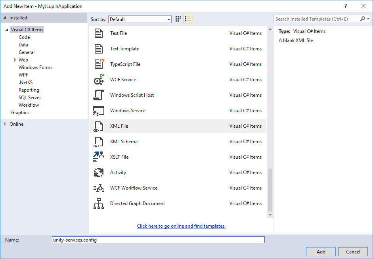373x259 pixels.
Task: Switch to small icons view
Action: 187,19
